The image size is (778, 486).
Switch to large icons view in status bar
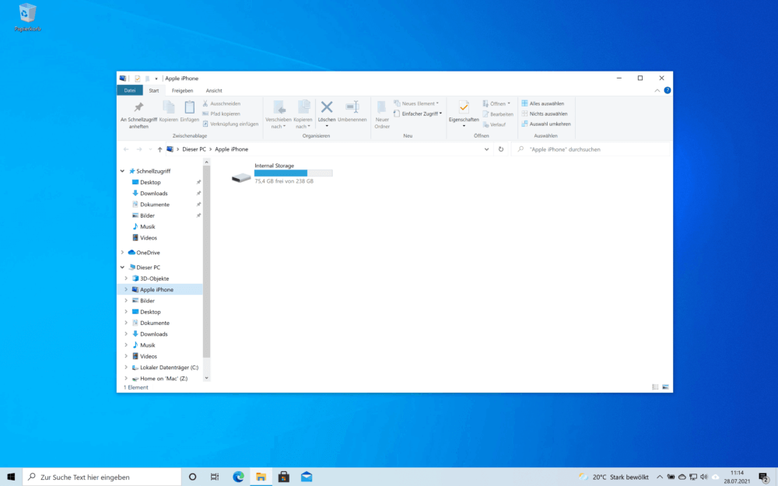click(x=665, y=386)
